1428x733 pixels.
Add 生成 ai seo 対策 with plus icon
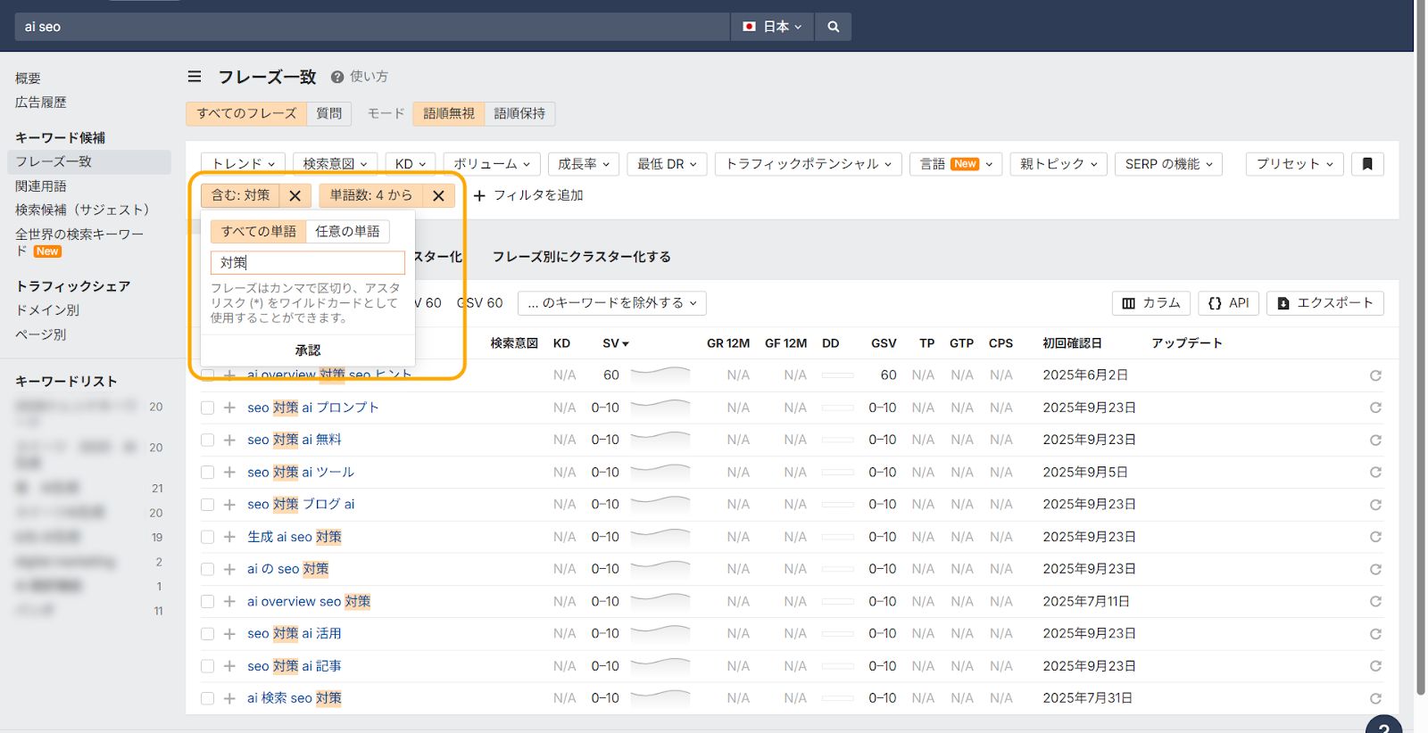[x=229, y=537]
